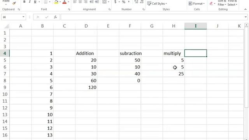Open the Insert Function fx dialog

55,17
